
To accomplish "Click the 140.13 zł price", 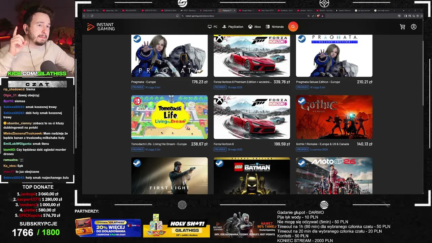I will click(364, 144).
